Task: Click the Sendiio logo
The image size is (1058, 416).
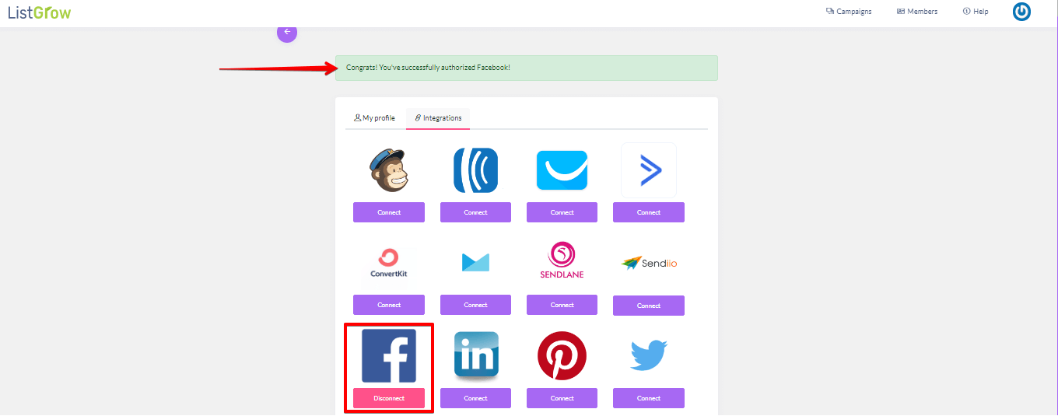Action: coord(649,263)
